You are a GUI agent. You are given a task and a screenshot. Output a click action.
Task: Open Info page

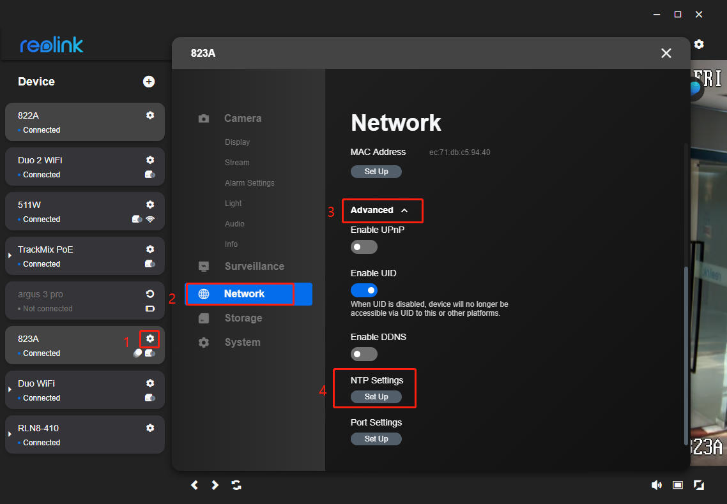pyautogui.click(x=231, y=244)
